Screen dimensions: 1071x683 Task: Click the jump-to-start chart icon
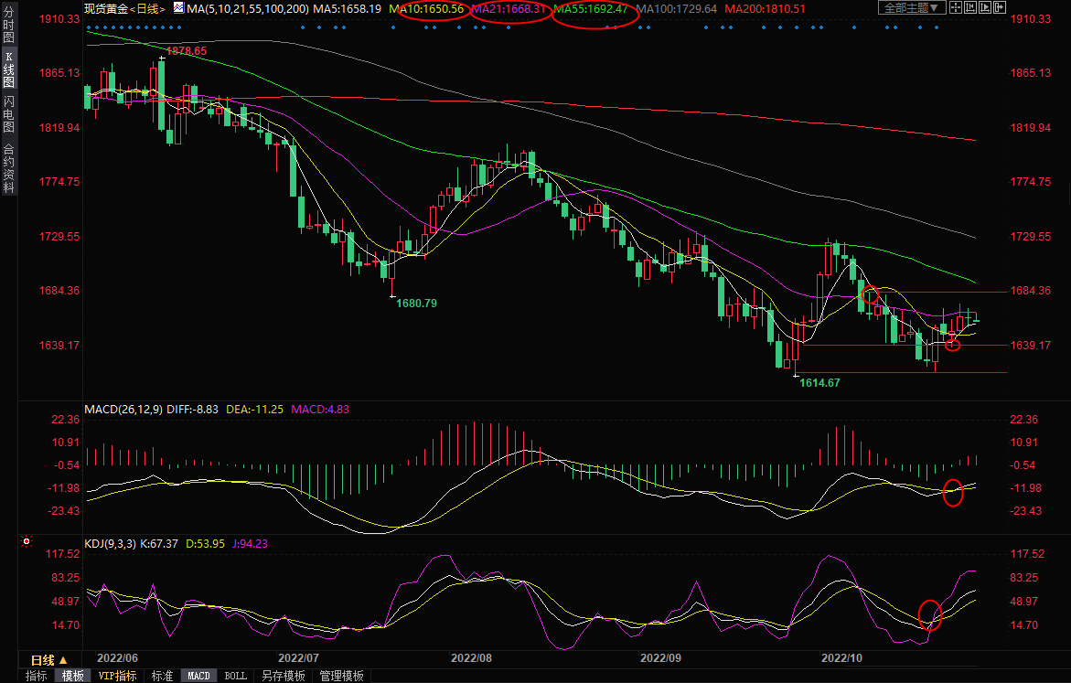click(970, 7)
